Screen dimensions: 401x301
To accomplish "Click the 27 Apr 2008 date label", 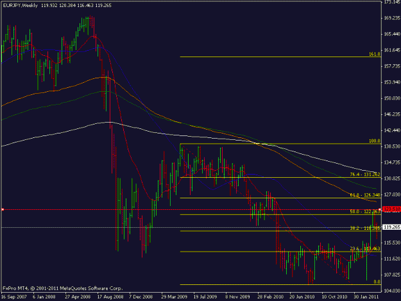I will point(78,297).
